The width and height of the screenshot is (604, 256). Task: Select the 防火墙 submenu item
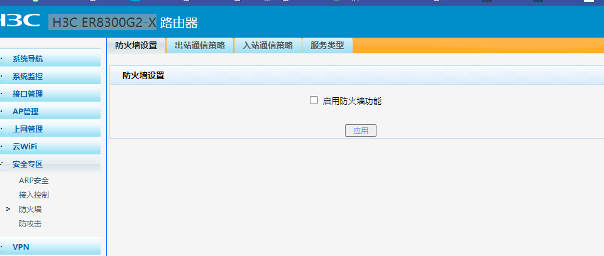(30, 210)
